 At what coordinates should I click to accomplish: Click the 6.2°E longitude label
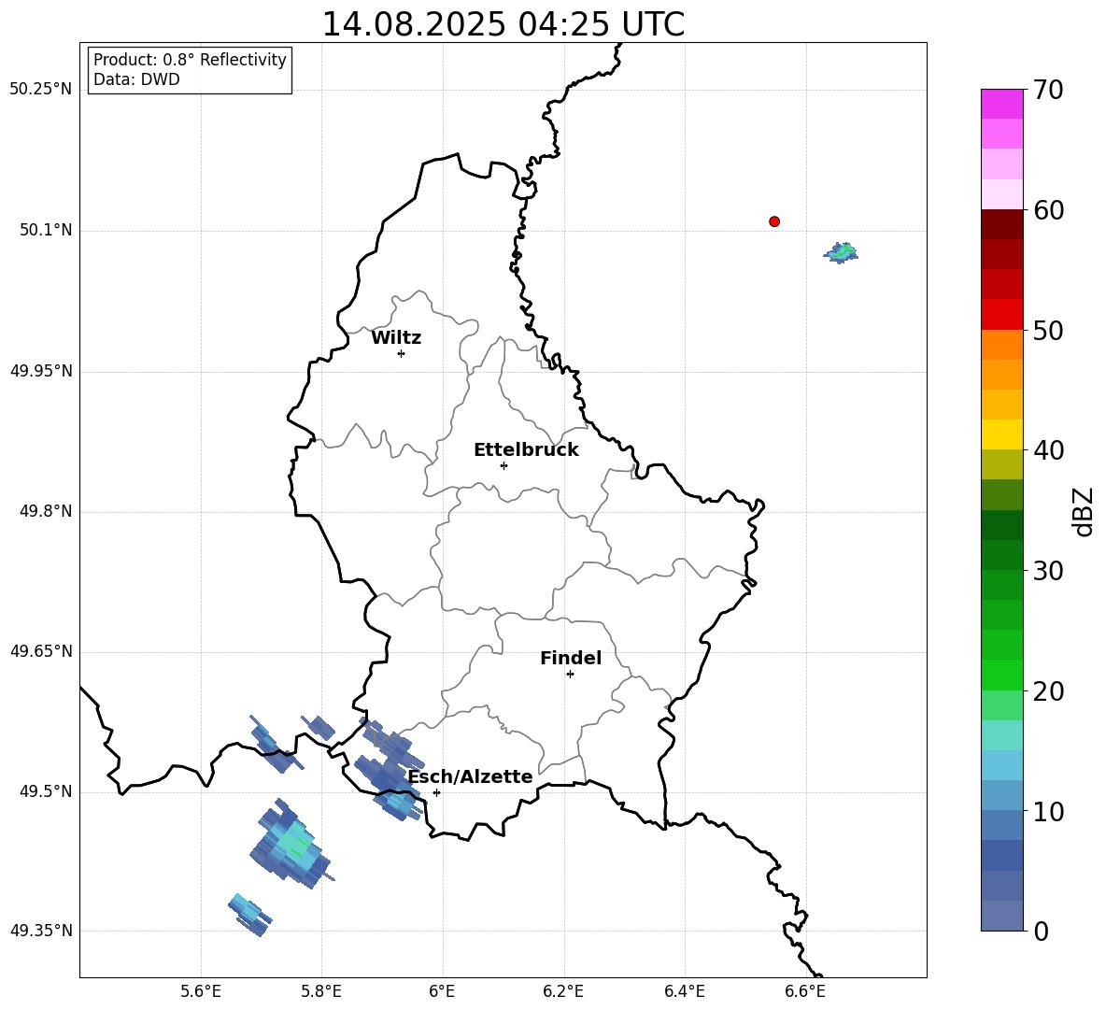563,991
